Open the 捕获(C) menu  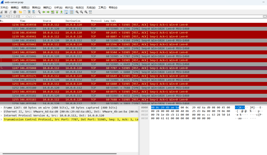click(47, 8)
